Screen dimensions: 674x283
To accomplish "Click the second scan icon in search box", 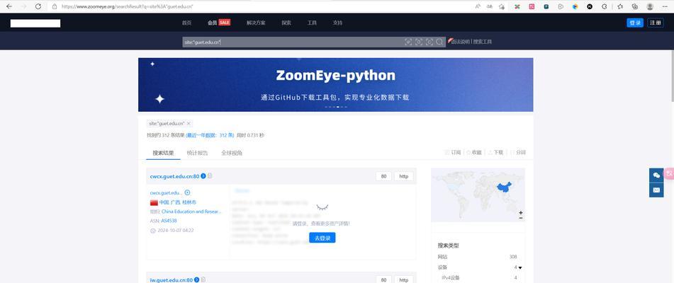I will tap(419, 42).
